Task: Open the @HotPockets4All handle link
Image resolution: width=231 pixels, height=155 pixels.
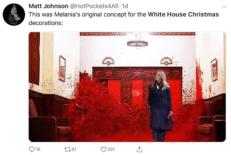Action: click(94, 6)
